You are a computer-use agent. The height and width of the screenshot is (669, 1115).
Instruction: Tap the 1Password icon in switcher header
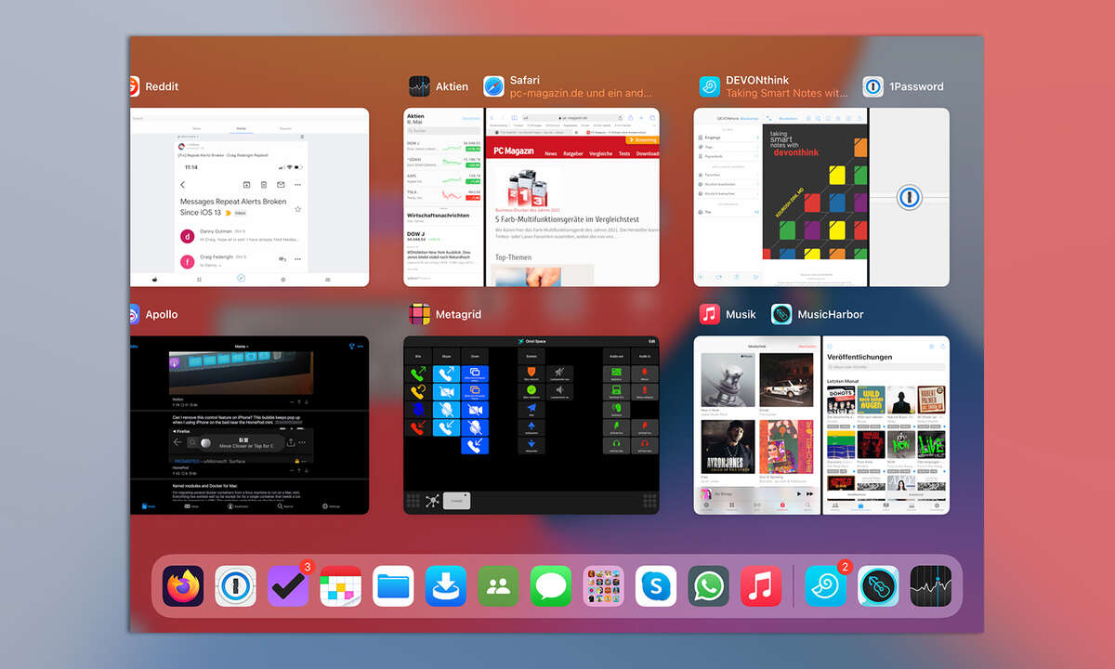(x=872, y=86)
